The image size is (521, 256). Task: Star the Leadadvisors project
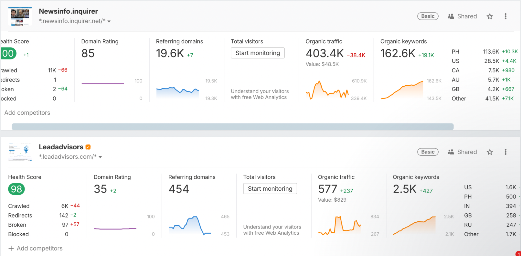pos(490,152)
